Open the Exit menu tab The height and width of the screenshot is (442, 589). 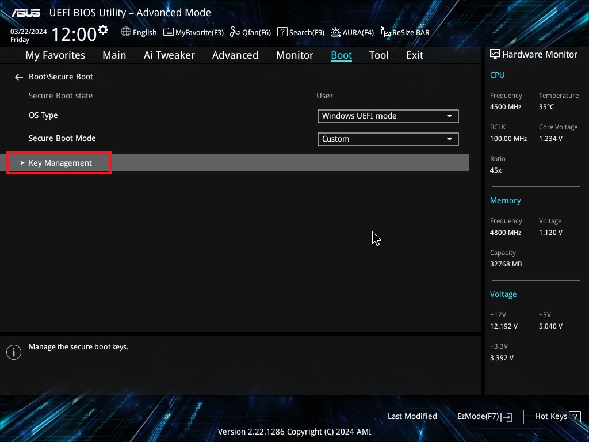click(x=414, y=55)
